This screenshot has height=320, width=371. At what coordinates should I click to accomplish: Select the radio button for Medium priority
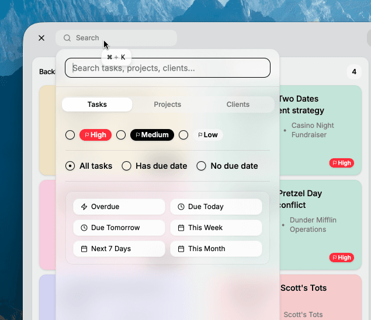pos(121,135)
